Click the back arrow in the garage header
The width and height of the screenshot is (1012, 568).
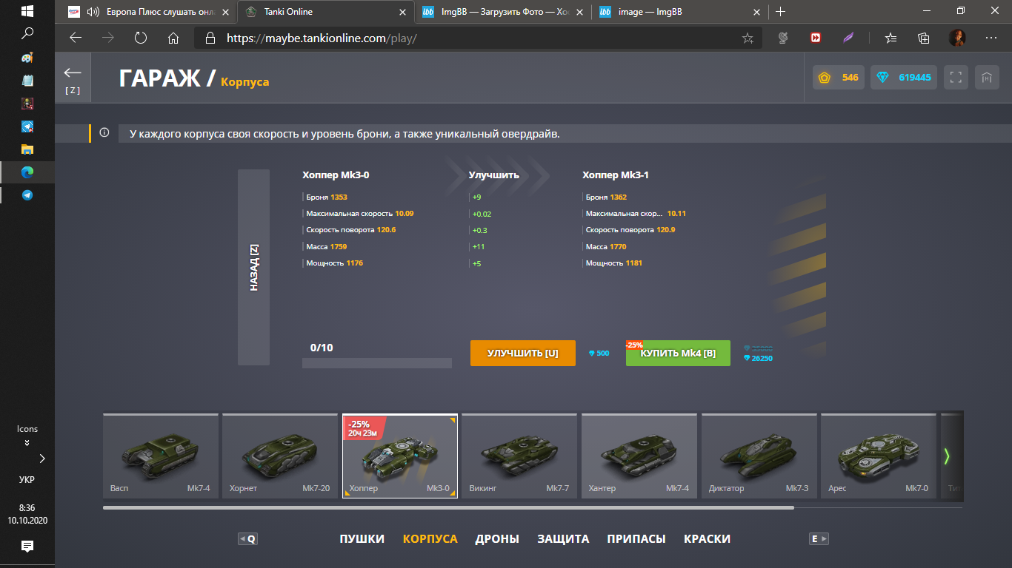click(x=73, y=72)
